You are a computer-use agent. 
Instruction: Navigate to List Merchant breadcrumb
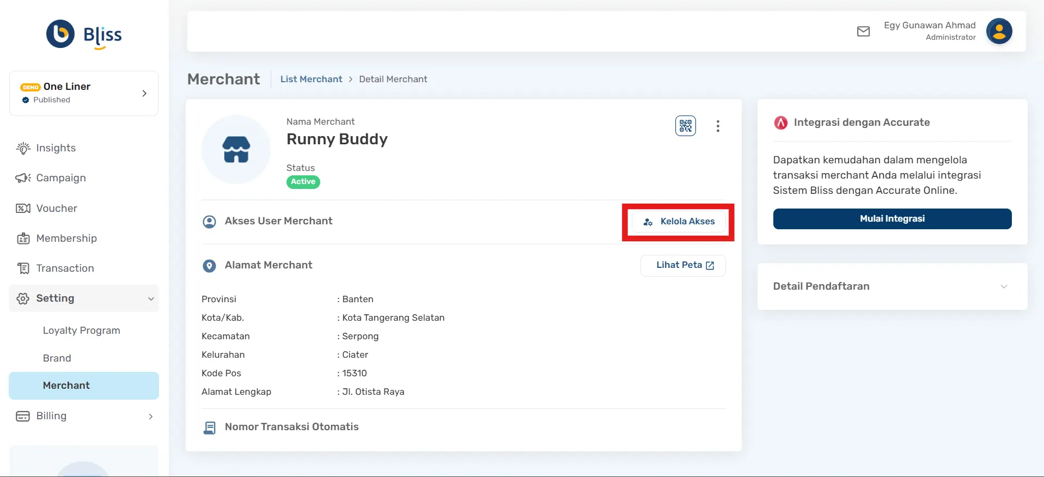311,79
